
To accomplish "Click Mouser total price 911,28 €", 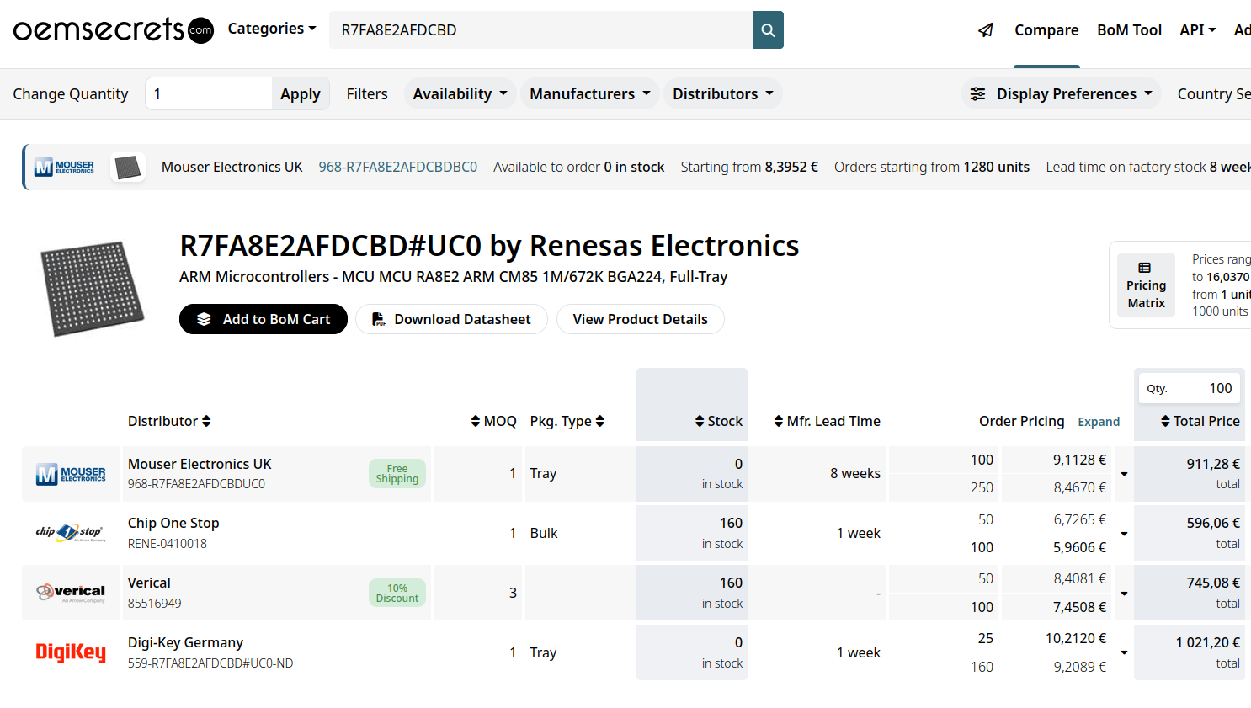I will 1213,464.
